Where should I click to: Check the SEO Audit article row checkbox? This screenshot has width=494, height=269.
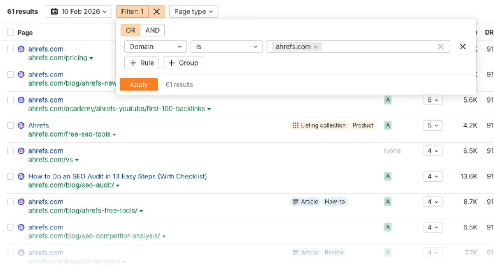click(10, 176)
